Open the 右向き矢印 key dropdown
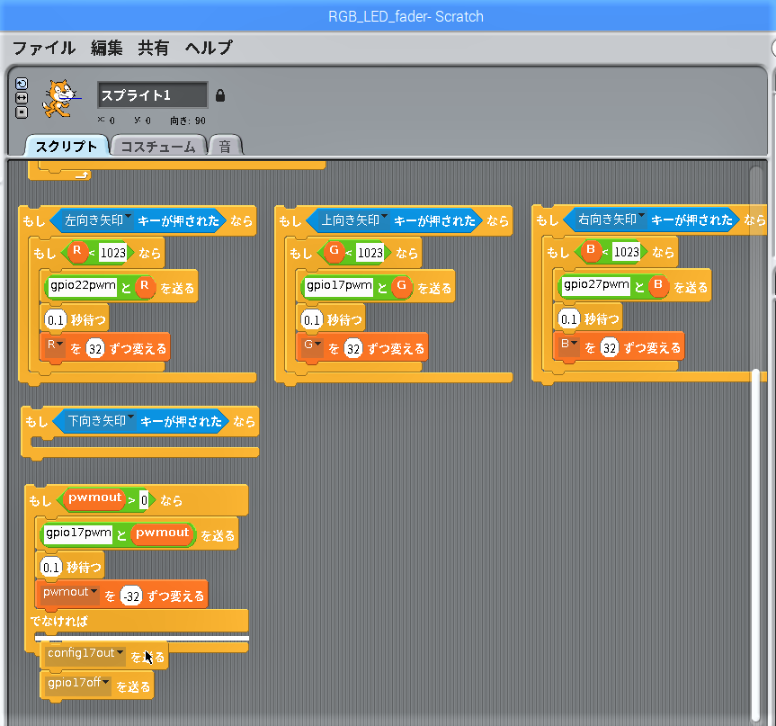 [x=611, y=220]
